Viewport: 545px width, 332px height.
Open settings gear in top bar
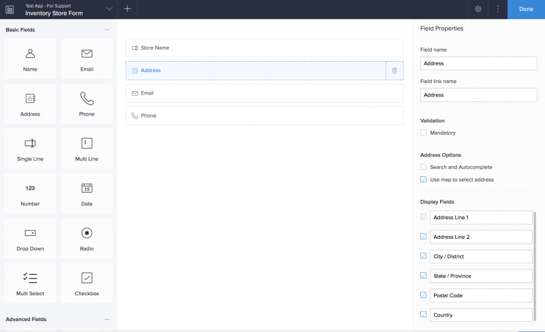click(x=478, y=9)
